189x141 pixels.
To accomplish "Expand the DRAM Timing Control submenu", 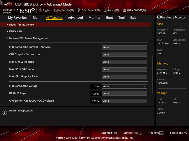I will (75, 25).
